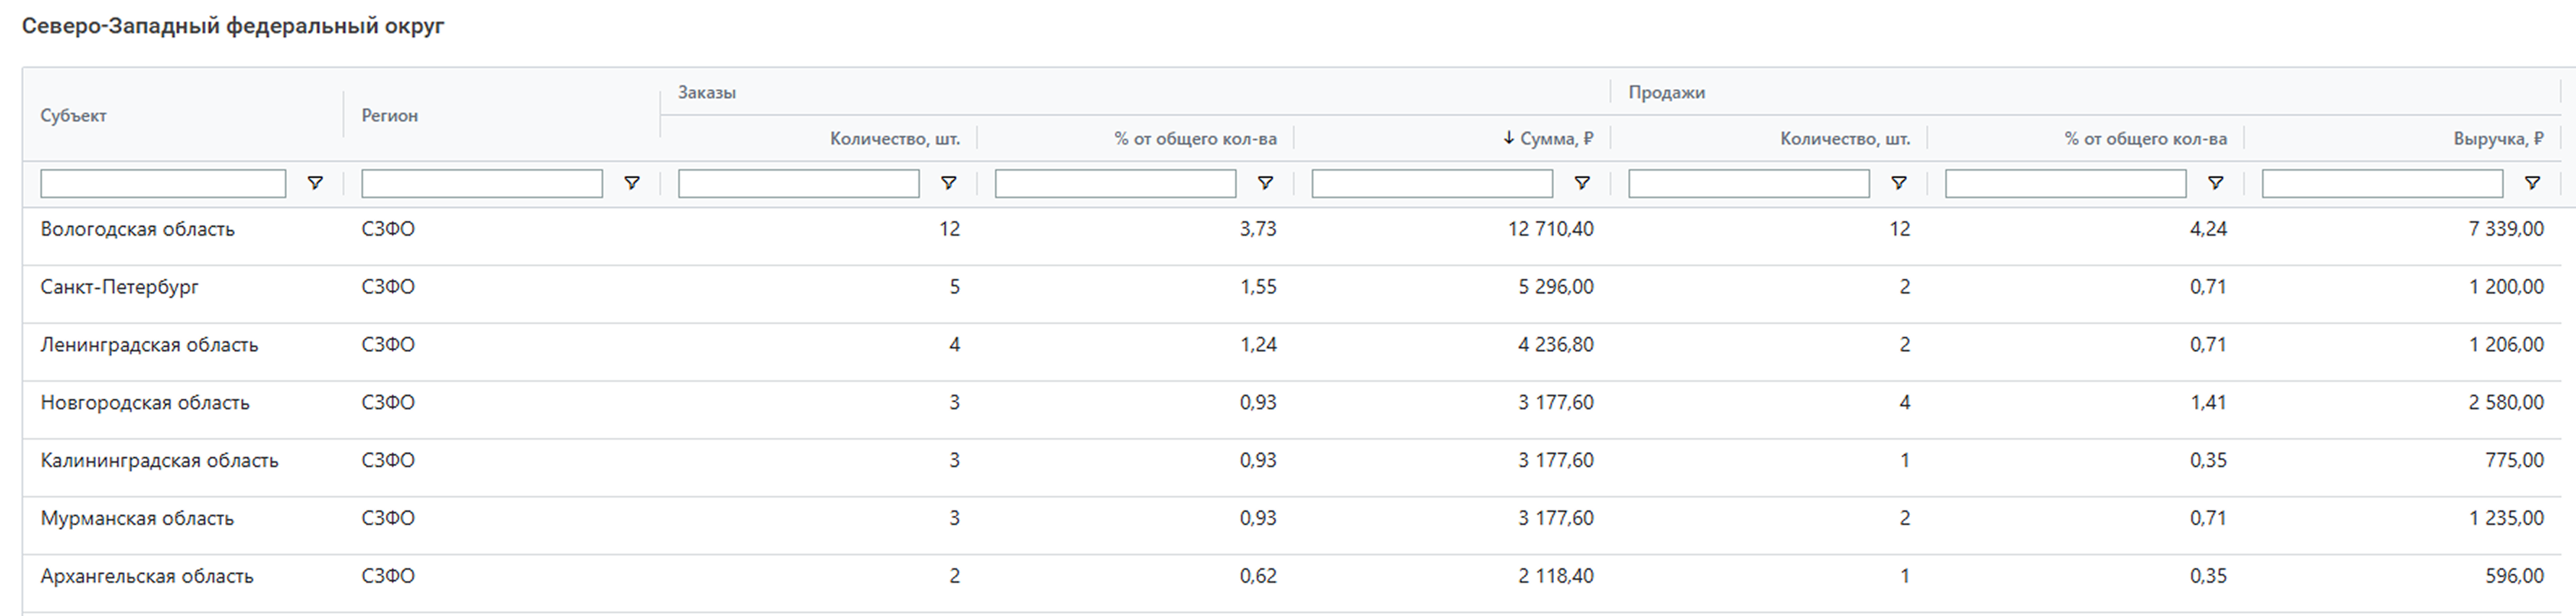Sort by the Субъект column header
The width and height of the screenshot is (2576, 616).
[74, 116]
